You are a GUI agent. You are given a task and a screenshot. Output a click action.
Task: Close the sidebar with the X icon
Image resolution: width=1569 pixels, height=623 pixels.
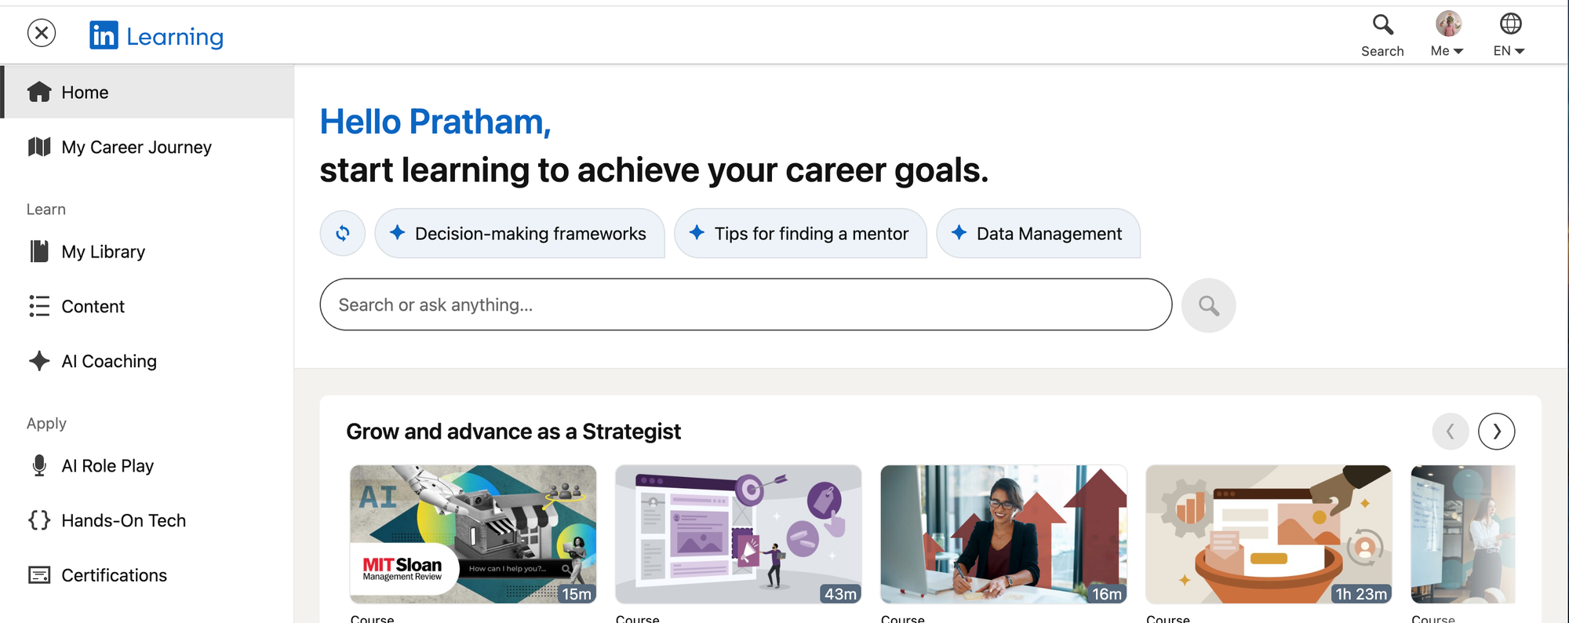click(42, 33)
